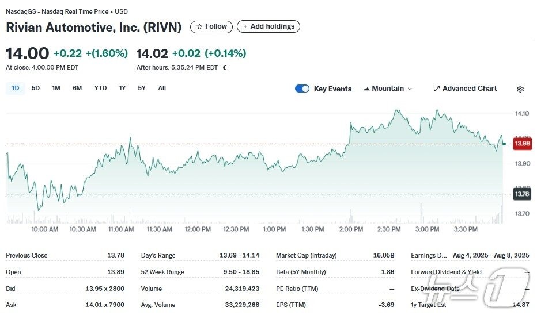Select the 1M chart range
This screenshot has height=315, width=537.
point(56,89)
